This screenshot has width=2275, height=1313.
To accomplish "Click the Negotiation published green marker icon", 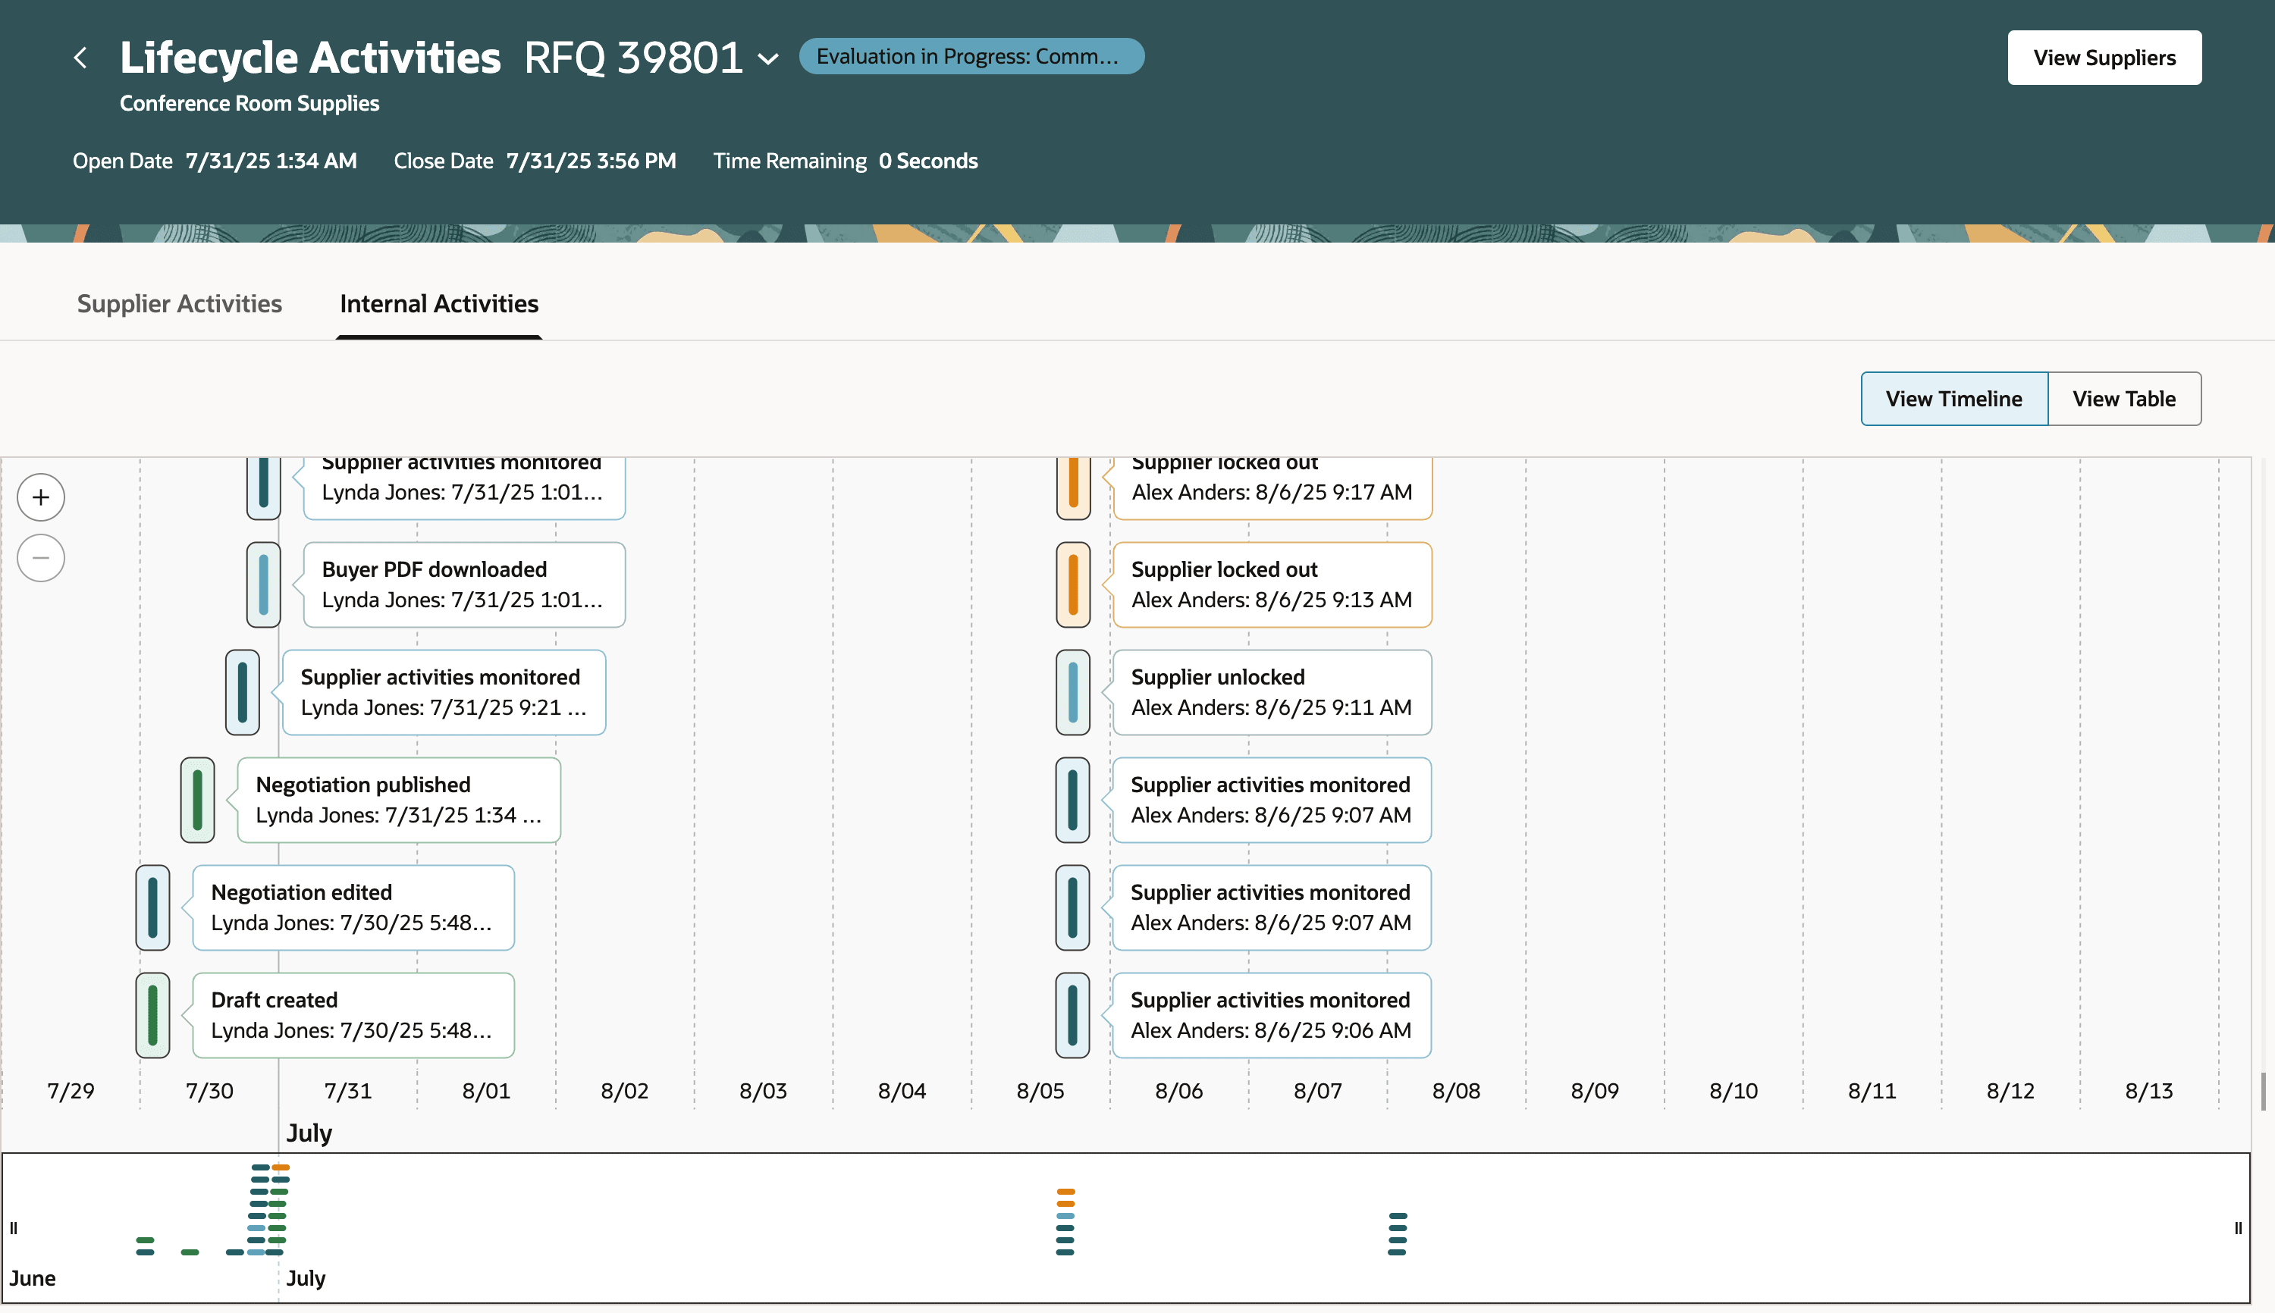I will 198,800.
